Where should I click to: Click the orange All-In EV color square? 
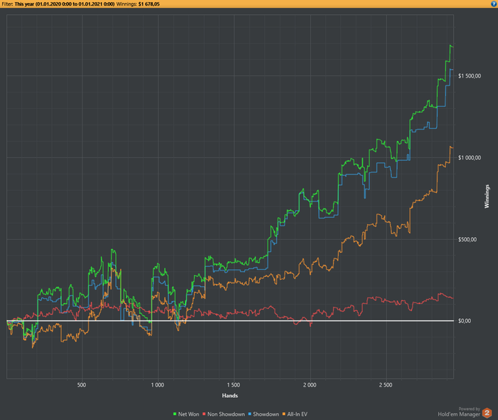coord(284,414)
